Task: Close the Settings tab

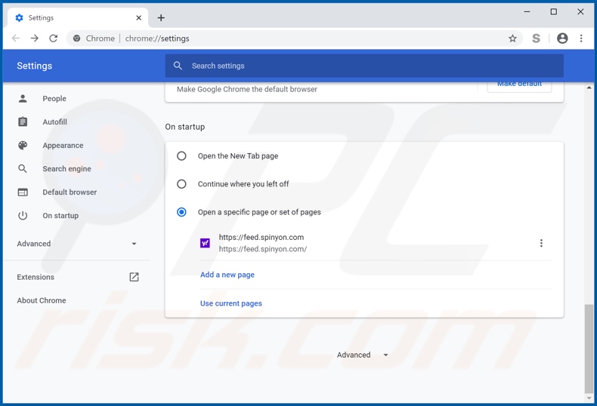Action: click(138, 18)
